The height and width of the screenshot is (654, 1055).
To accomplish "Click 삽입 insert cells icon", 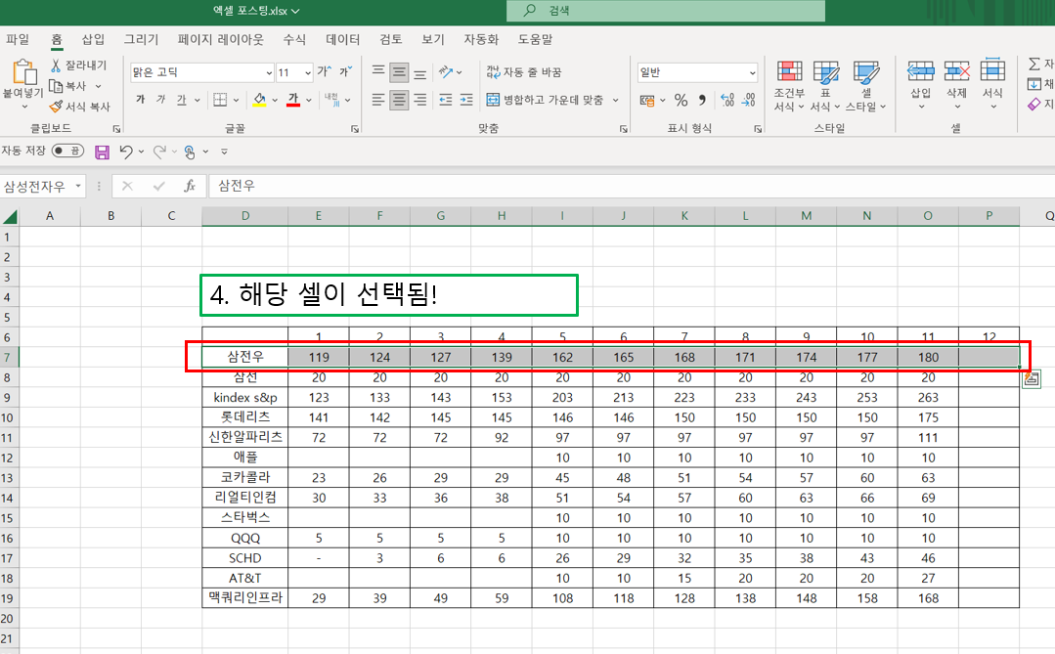I will (x=920, y=70).
